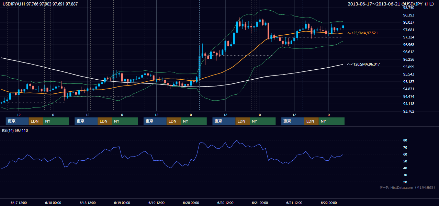Select the 120 SMA label reading 96.017
The image size is (439, 206).
363,64
